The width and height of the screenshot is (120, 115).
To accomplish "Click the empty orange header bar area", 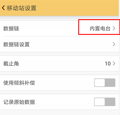I will coord(77,8).
